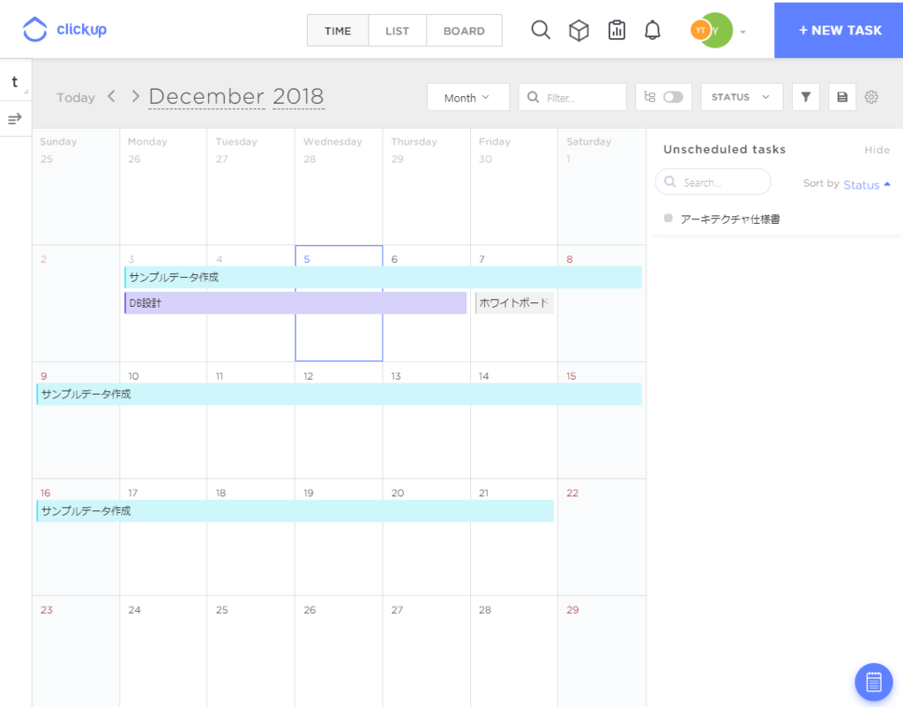Viewport: 903px width, 707px height.
Task: Click the December month title
Action: point(206,96)
